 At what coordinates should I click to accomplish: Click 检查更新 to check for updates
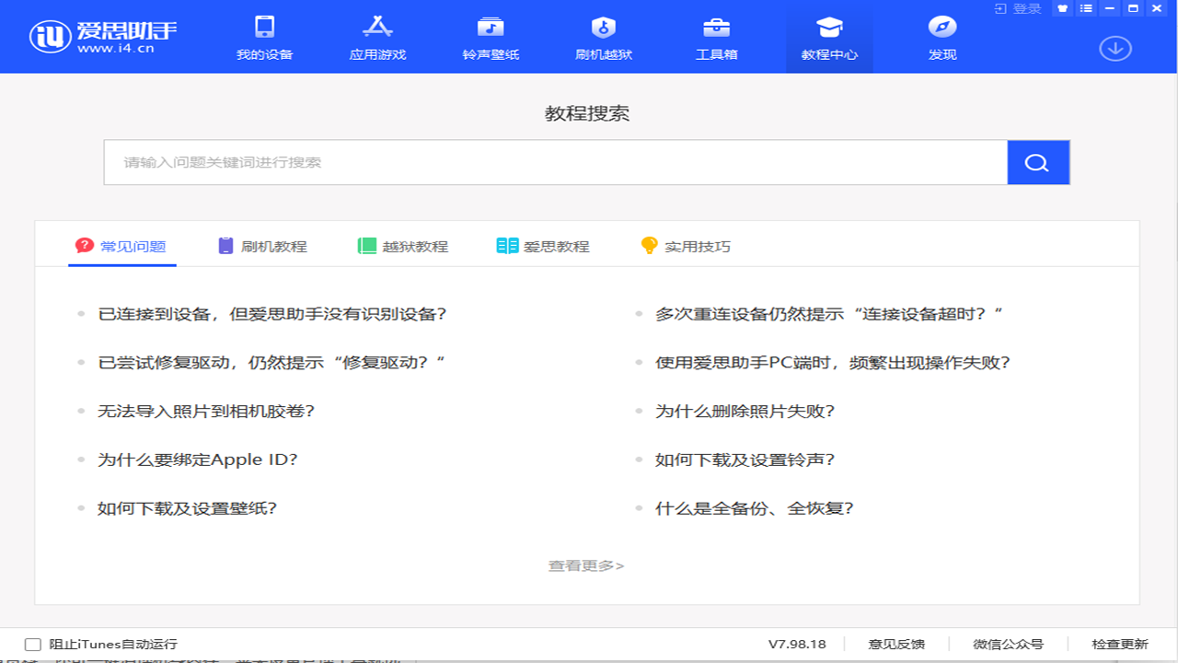click(1120, 645)
